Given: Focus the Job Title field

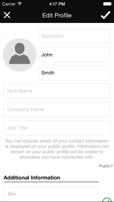Looking at the screenshot, I should pyautogui.click(x=57, y=128).
